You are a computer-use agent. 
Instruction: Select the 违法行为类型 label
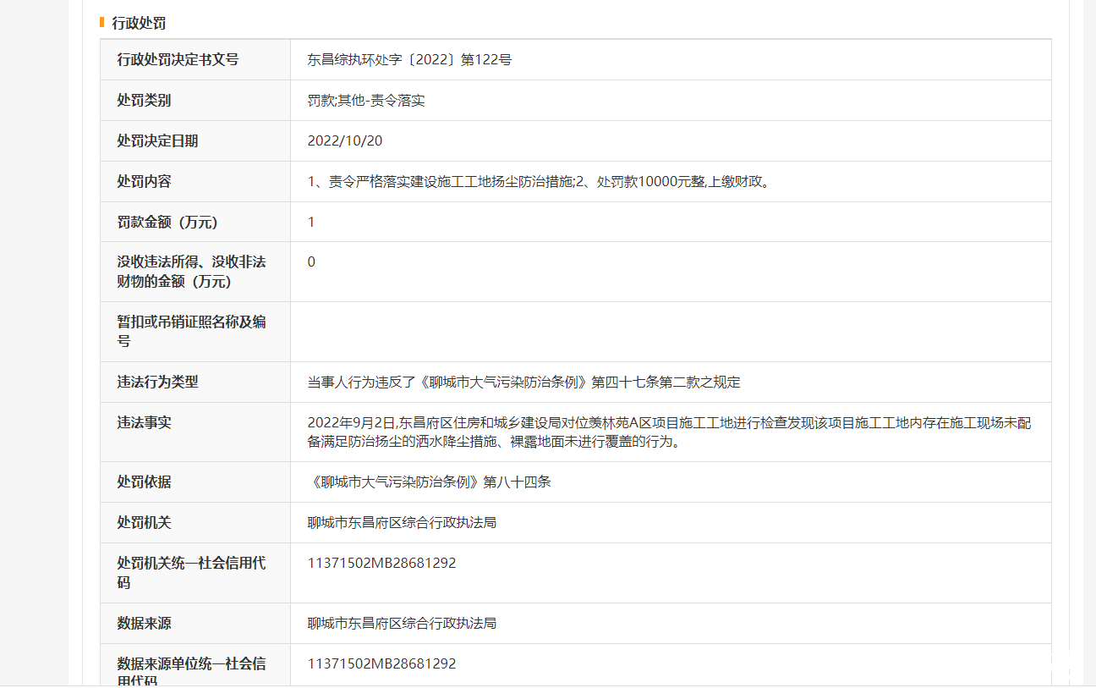point(157,383)
